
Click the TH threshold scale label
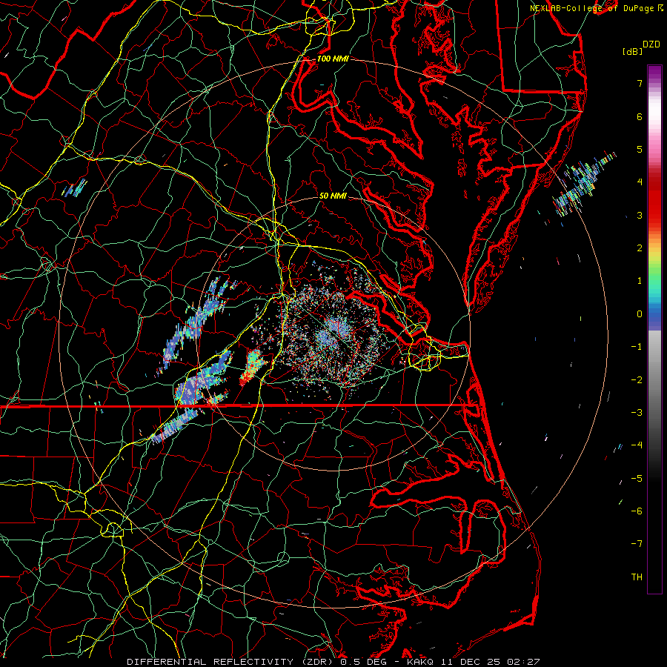(x=637, y=577)
